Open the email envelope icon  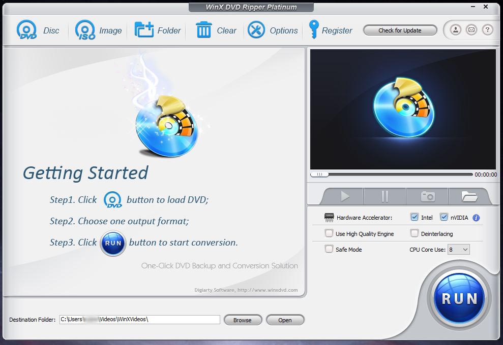point(471,30)
